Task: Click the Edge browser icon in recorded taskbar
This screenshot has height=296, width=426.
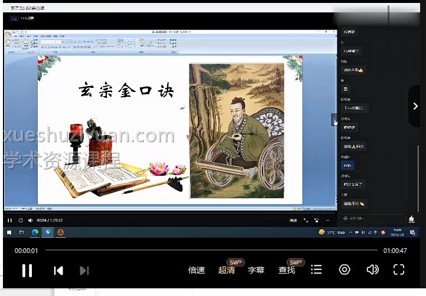Action: tap(35, 232)
